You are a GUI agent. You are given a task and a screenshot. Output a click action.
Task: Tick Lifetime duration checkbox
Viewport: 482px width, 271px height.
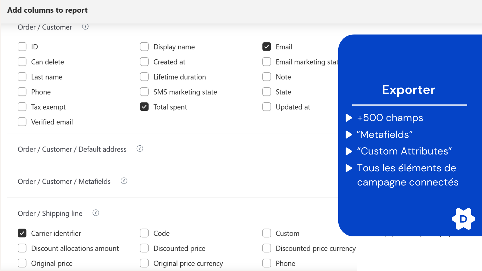pos(144,77)
